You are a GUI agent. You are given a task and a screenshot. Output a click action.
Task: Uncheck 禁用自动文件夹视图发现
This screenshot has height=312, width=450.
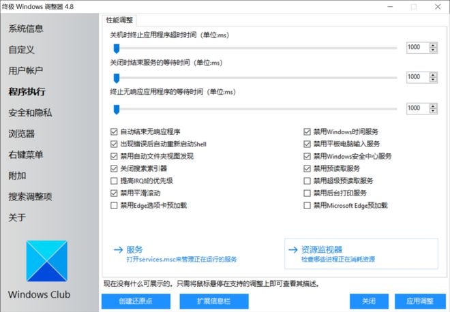(114, 156)
